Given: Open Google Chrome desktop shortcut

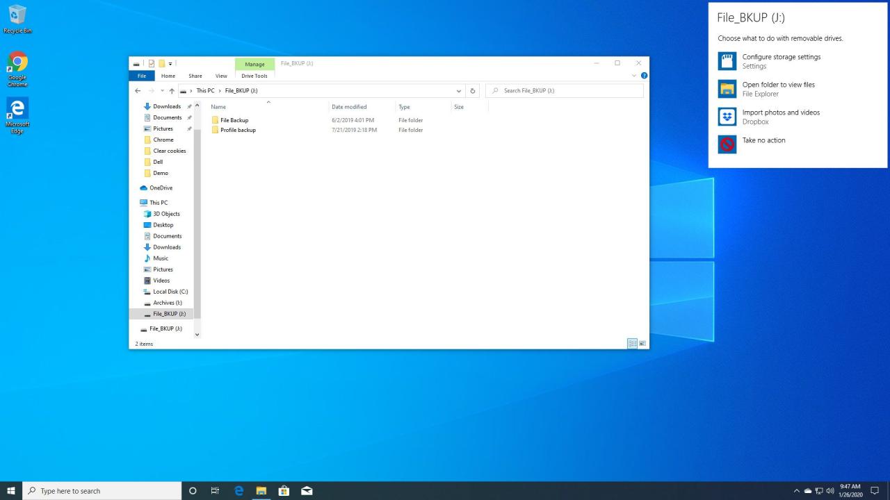Looking at the screenshot, I should 17,69.
